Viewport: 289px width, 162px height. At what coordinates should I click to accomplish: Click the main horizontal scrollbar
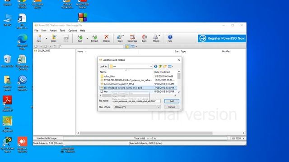tap(146, 133)
